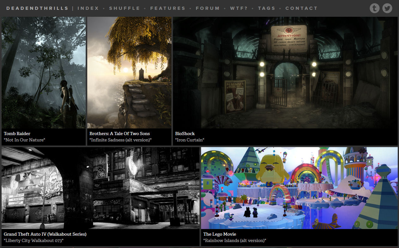Open the colorful Lego Movie screenshot
The height and width of the screenshot is (248, 399).
pos(299,188)
